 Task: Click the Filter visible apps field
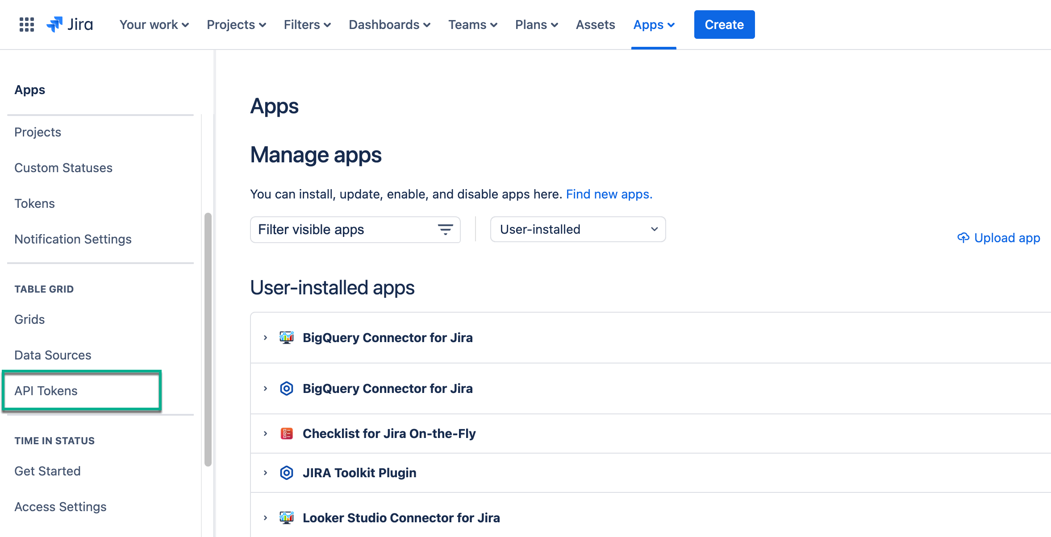[344, 230]
